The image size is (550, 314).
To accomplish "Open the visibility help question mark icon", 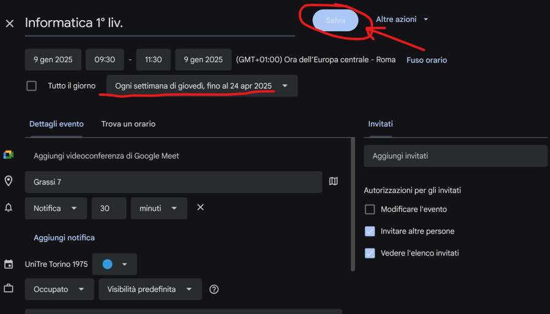I will 214,290.
